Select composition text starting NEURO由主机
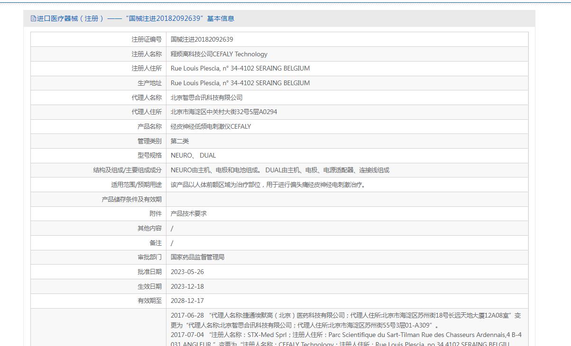 280,170
